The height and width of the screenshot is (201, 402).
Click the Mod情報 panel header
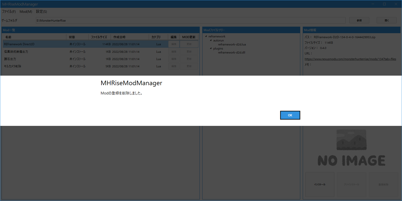tap(351, 30)
